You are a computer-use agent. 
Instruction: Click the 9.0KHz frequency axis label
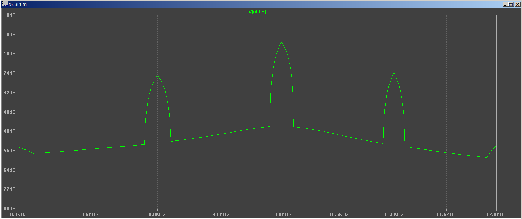[157, 214]
